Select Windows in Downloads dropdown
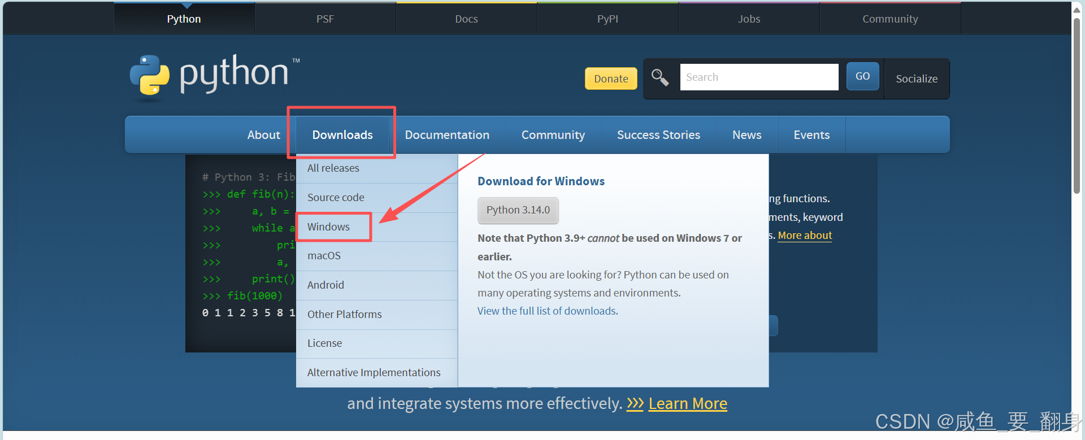Image resolution: width=1085 pixels, height=440 pixels. click(x=376, y=227)
